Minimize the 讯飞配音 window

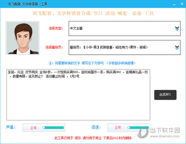[174, 4]
